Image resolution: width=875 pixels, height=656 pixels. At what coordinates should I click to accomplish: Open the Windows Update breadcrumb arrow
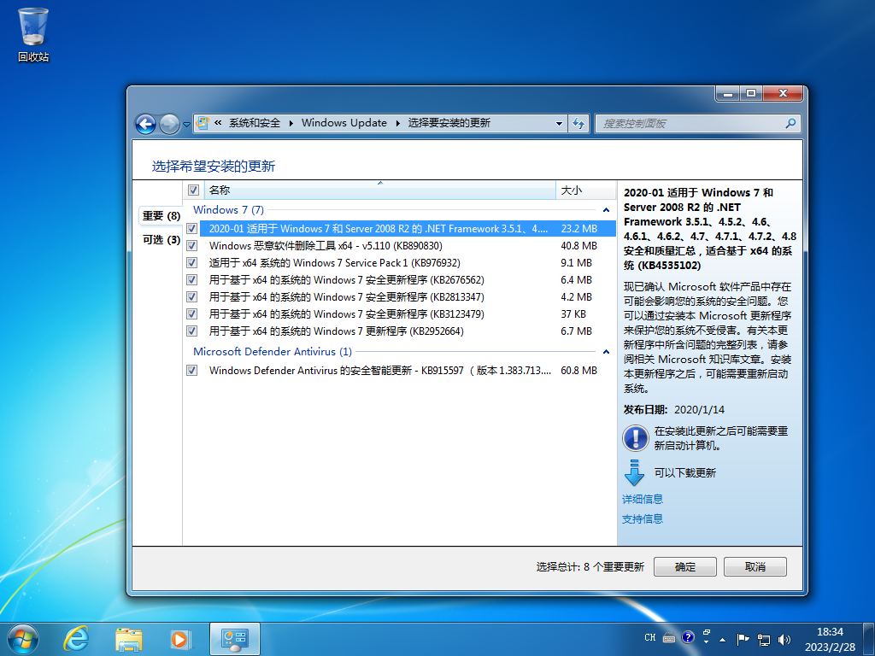tap(397, 123)
